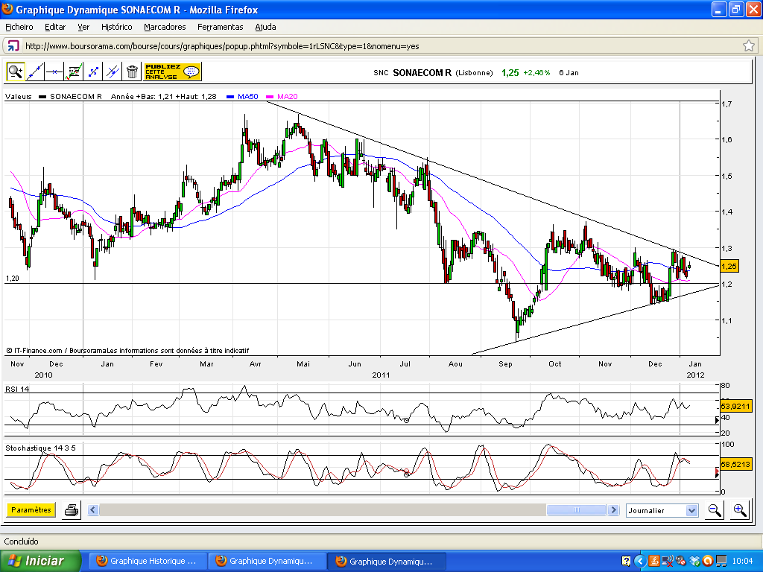Screen dimensions: 763x572
Task: Click the chart timeline scrollbar thumb
Action: coord(577,510)
